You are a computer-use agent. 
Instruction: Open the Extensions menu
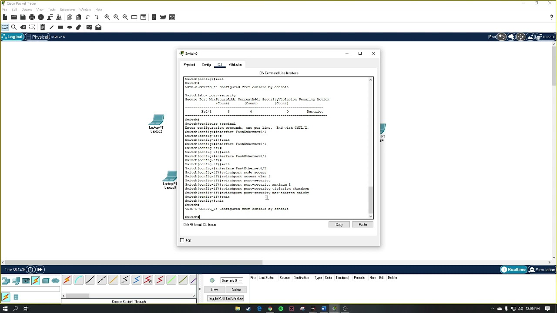pyautogui.click(x=67, y=10)
